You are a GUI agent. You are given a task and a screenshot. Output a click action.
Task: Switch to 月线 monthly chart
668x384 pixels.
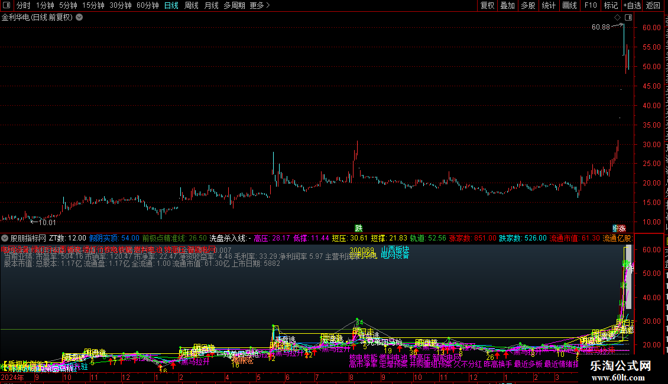coord(211,5)
